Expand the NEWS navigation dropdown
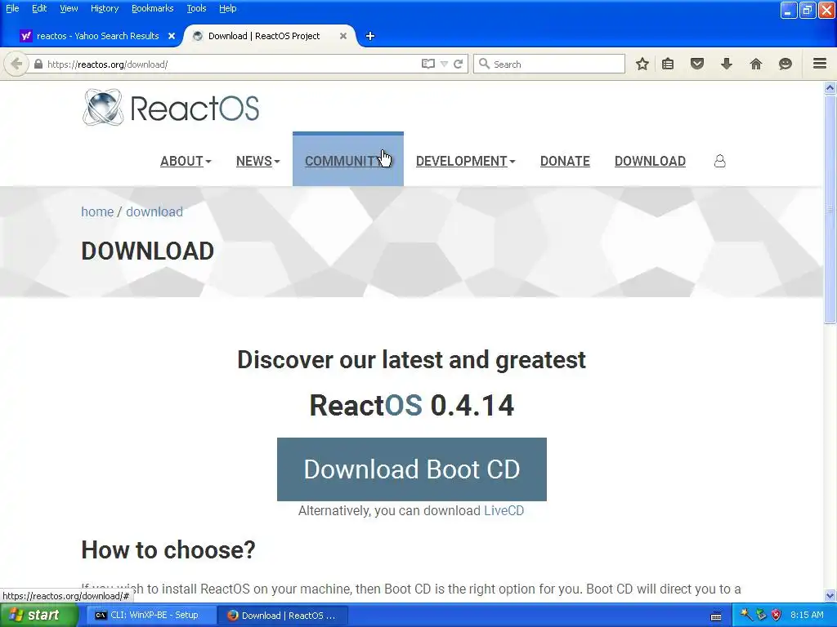 tap(257, 161)
